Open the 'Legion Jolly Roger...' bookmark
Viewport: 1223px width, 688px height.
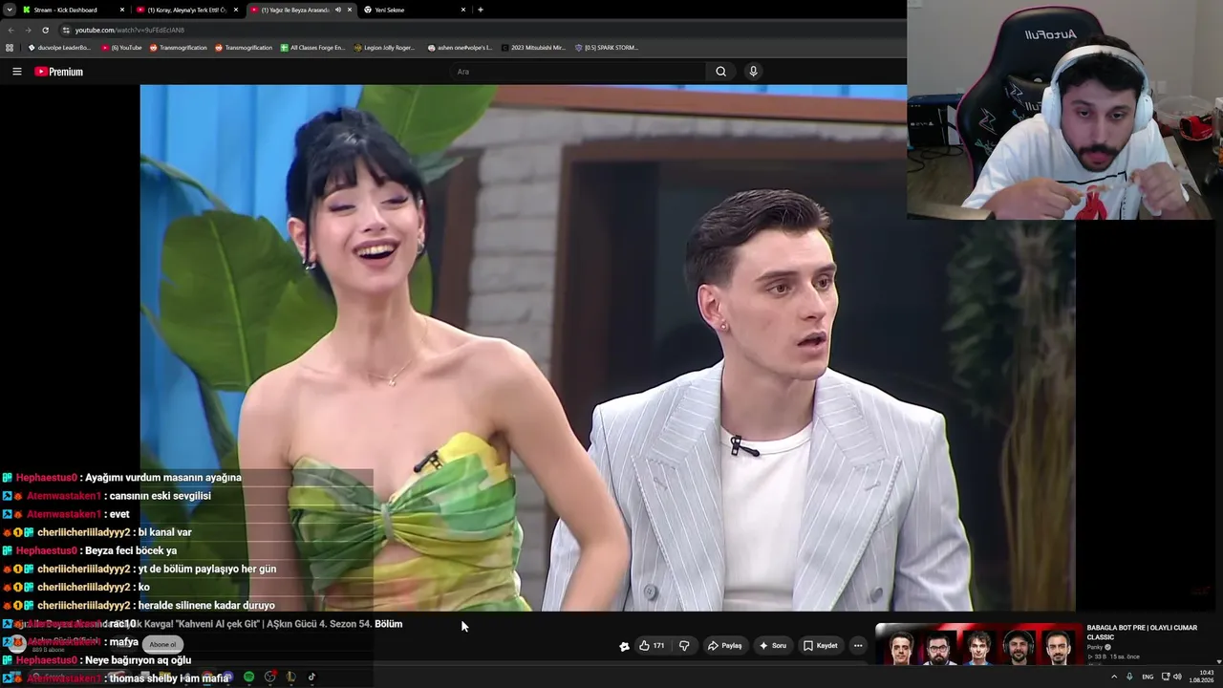point(384,48)
